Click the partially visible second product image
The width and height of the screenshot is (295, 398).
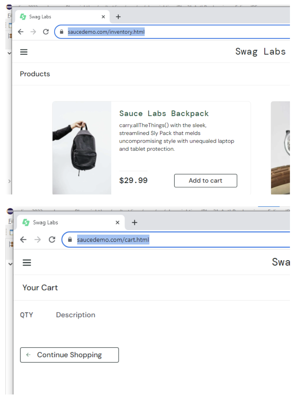pos(280,148)
